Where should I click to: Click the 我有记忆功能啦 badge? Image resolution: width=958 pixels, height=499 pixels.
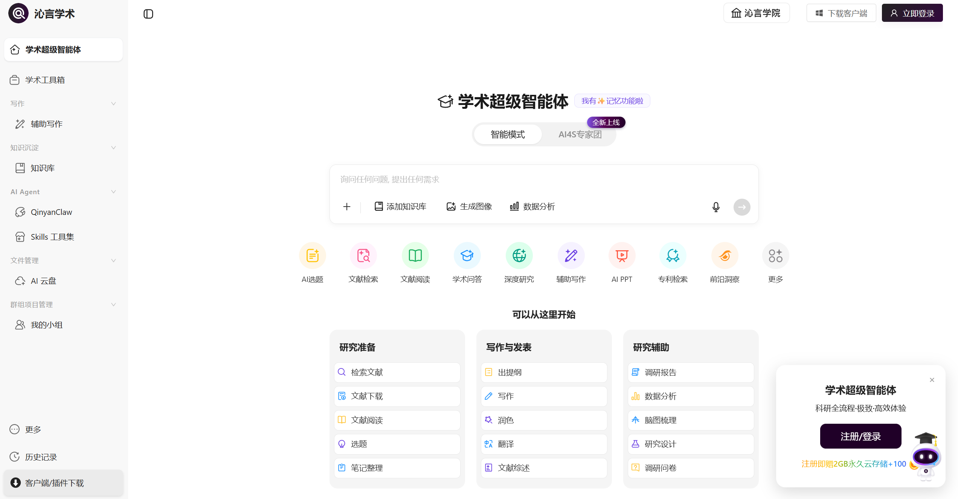point(612,101)
